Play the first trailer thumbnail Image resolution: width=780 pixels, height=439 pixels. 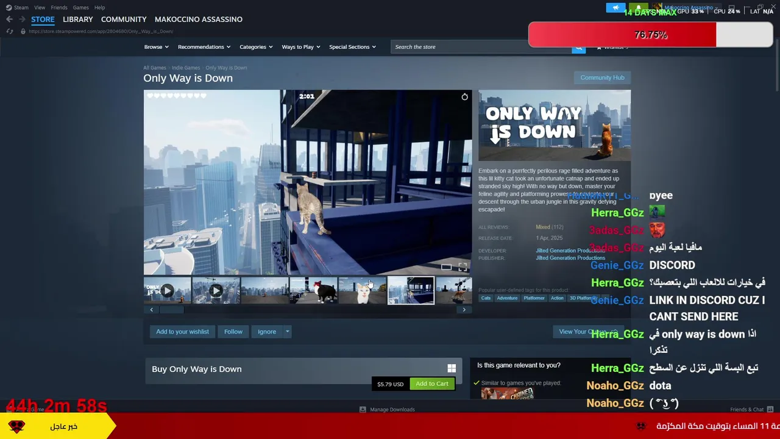(x=167, y=290)
